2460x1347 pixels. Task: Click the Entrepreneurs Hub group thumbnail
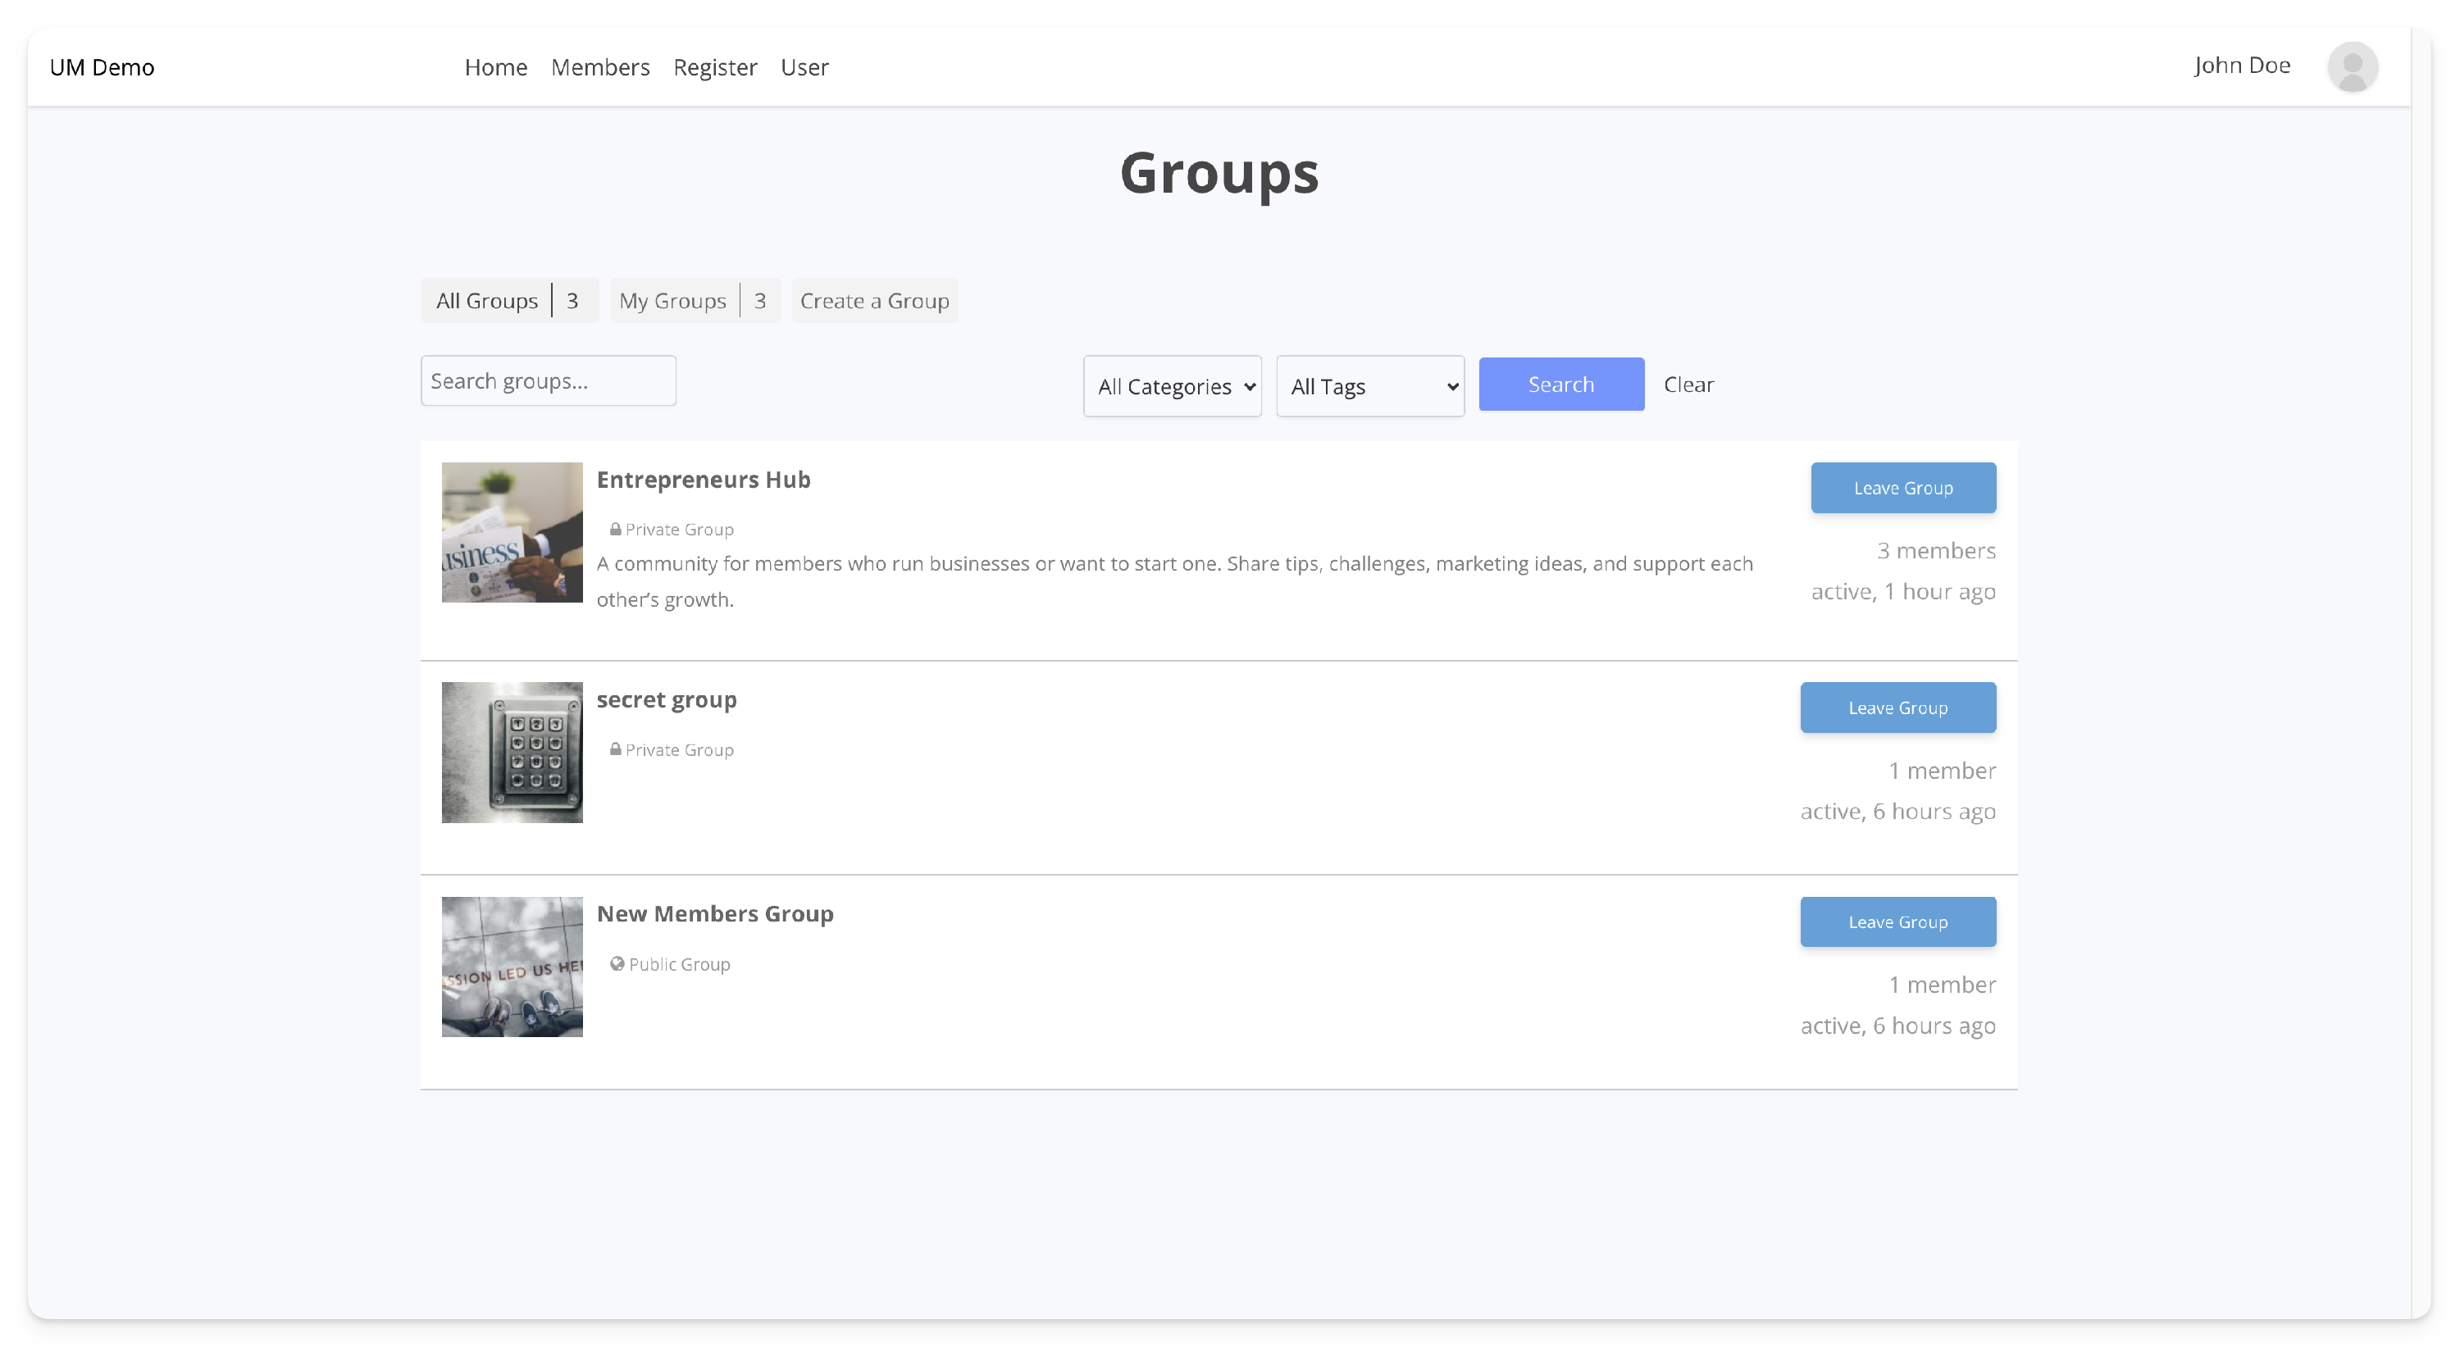(512, 532)
